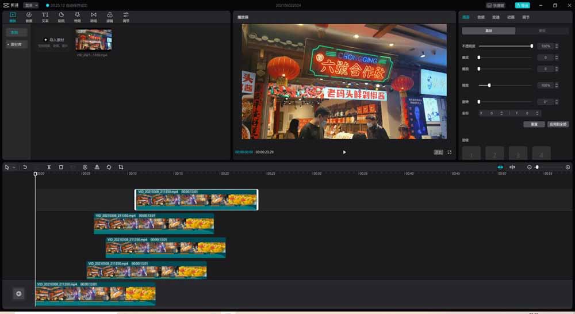Play the preview video
This screenshot has height=314, width=575.
tap(344, 152)
